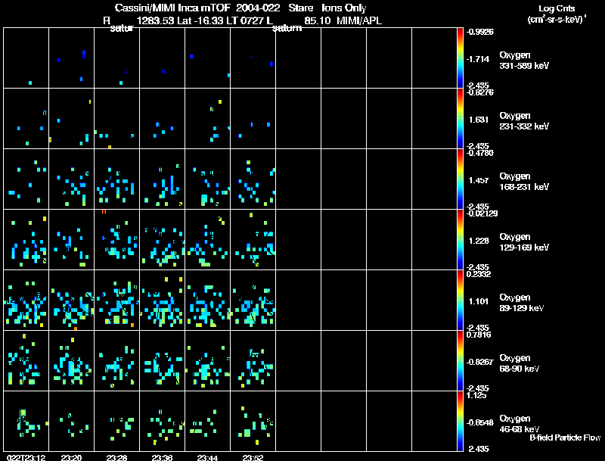Click the '-0.8276' colorbar value

pos(480,92)
